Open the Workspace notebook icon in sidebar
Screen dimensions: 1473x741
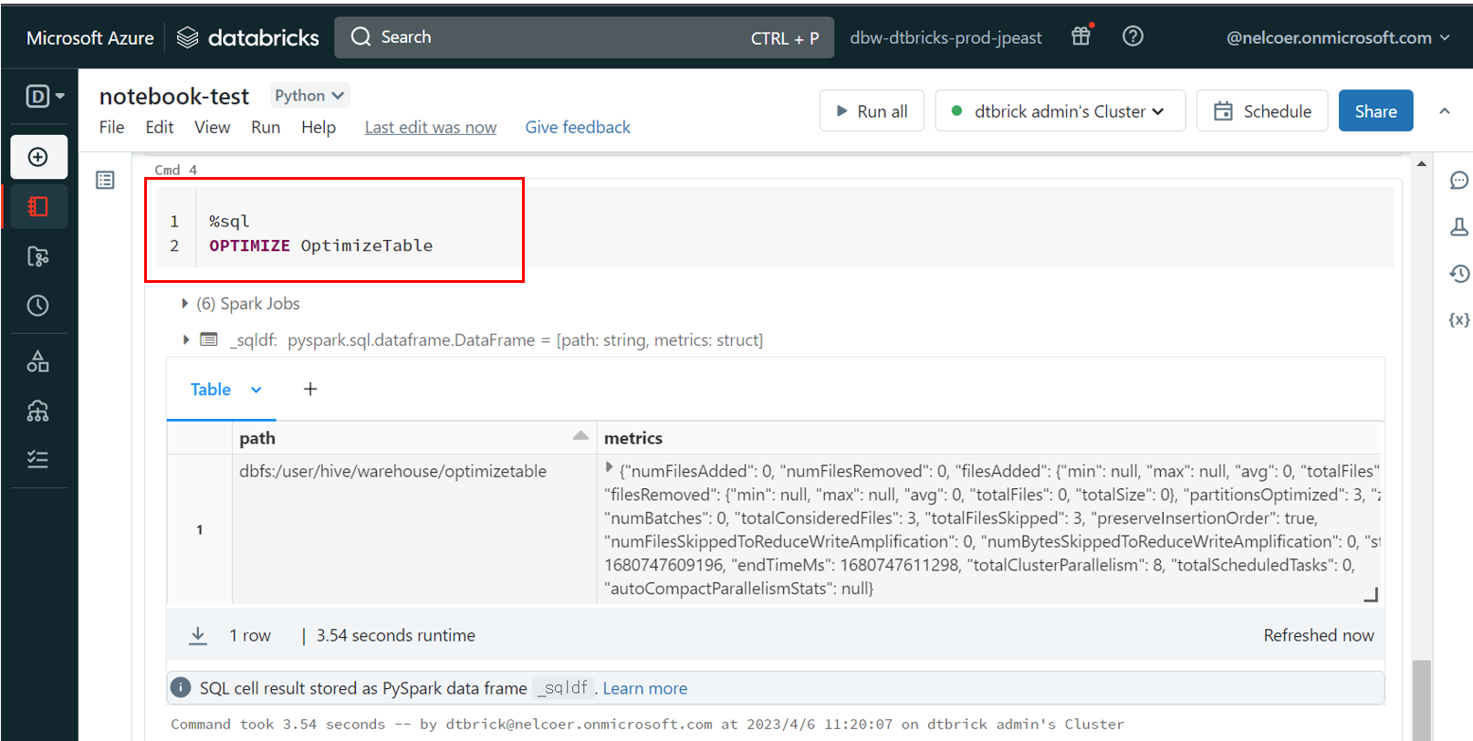point(38,207)
